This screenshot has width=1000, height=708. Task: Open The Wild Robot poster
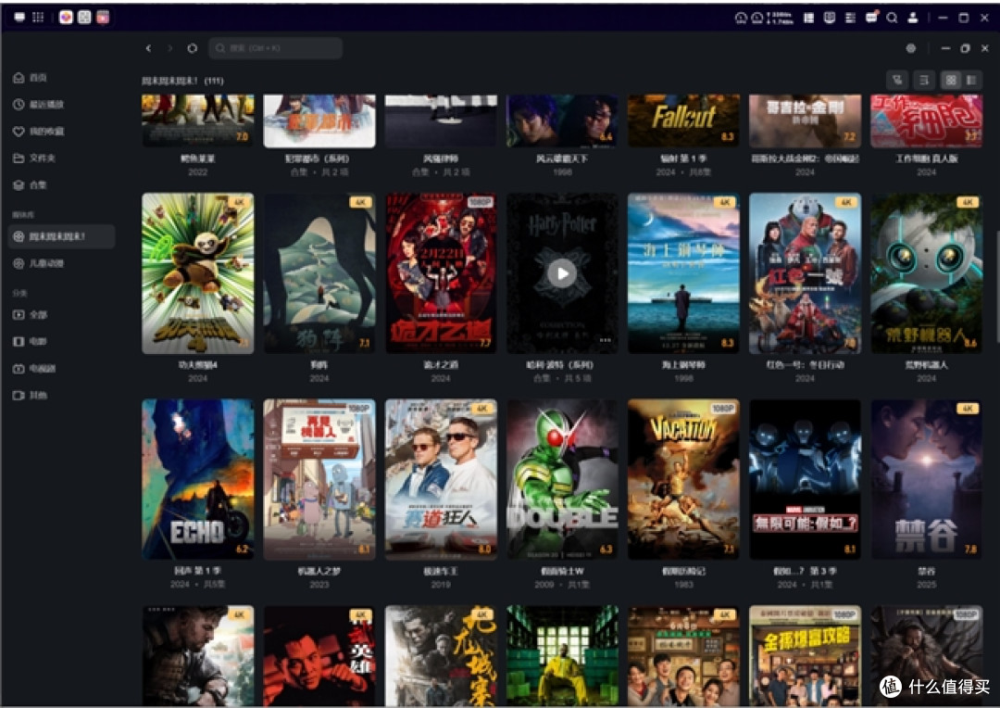click(x=927, y=273)
